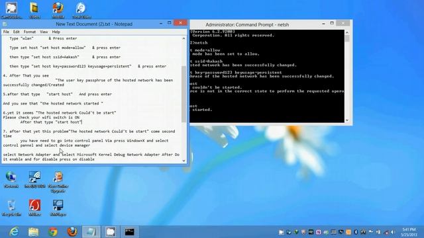Select Total Video desktop shortcut
This screenshot has width=424, height=238.
pos(81,11)
